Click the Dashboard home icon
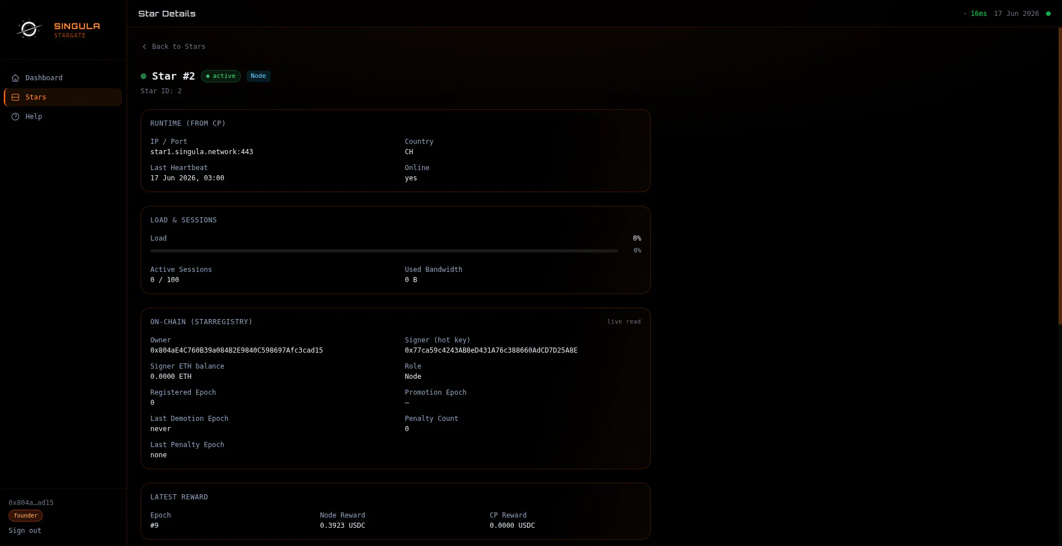Viewport: 1062px width, 546px height. coord(15,78)
